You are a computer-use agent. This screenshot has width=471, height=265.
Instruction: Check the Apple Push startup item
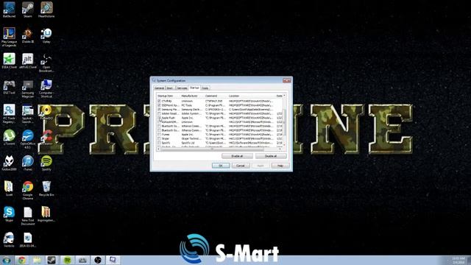pos(159,118)
